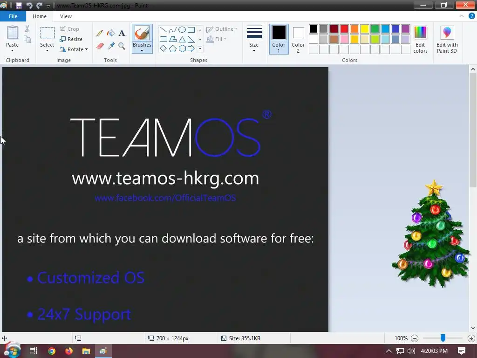Click the Crop button
This screenshot has width=477, height=358.
[x=70, y=29]
